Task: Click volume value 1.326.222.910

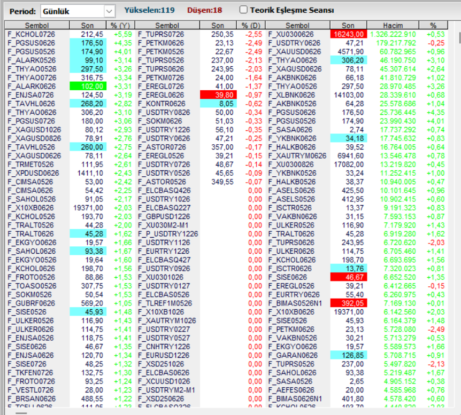Action: tap(393, 34)
